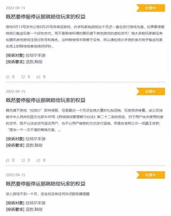Click second complaint's 处理中 status badge

pos(151,92)
